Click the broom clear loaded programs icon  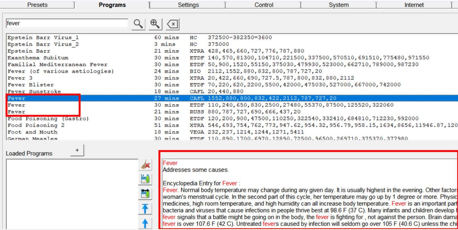tap(145, 165)
